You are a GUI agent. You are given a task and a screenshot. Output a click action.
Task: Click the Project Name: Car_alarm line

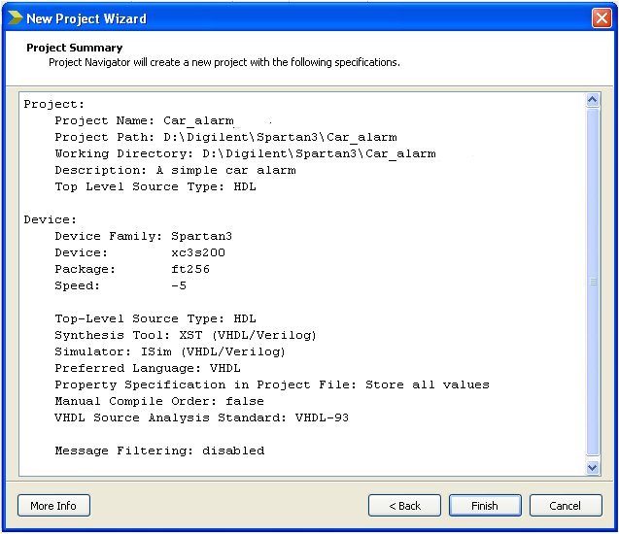144,120
